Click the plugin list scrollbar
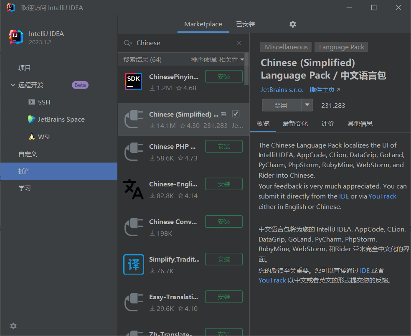 (246, 69)
